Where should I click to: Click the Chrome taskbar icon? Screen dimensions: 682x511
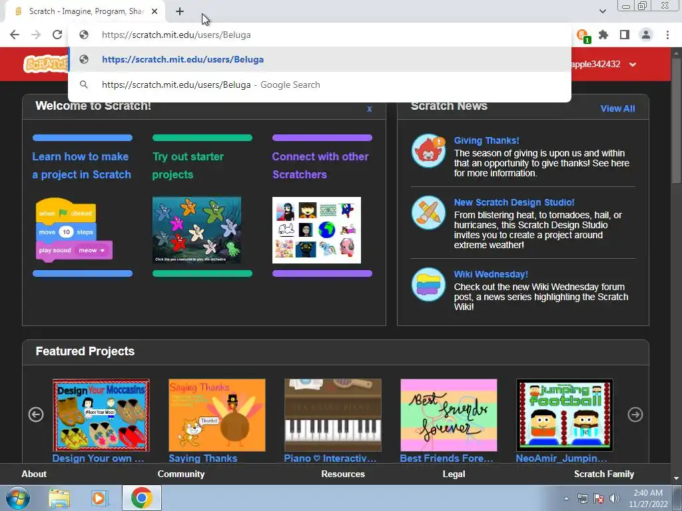141,498
